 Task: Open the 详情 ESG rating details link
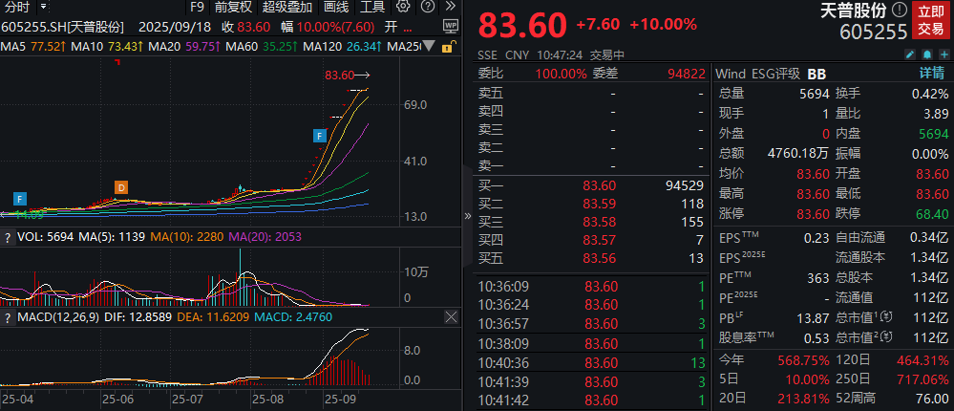click(931, 74)
